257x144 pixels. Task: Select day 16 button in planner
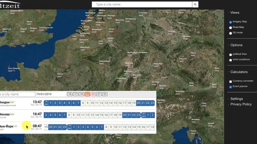coord(69,94)
